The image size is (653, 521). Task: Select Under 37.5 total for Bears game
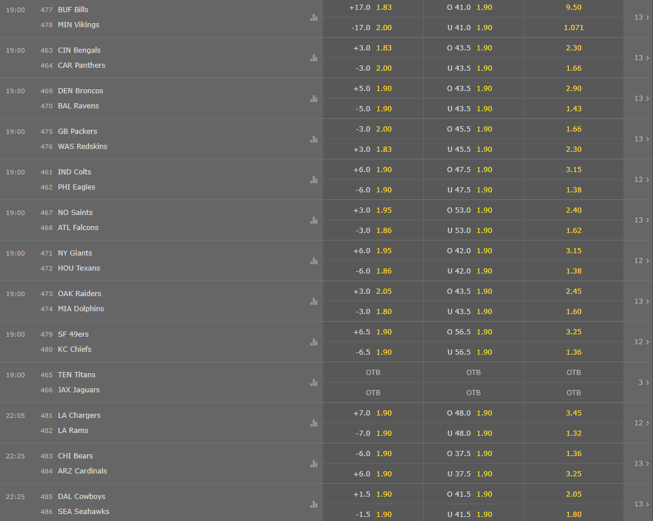[x=474, y=474]
